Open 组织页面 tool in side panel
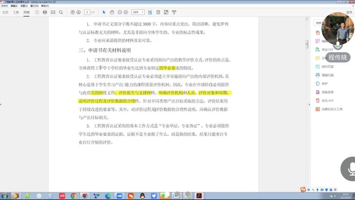 [327, 67]
